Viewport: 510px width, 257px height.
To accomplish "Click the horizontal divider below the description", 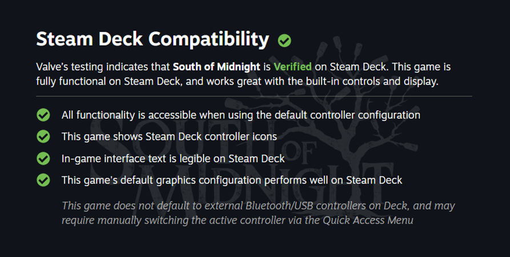I will [255, 97].
